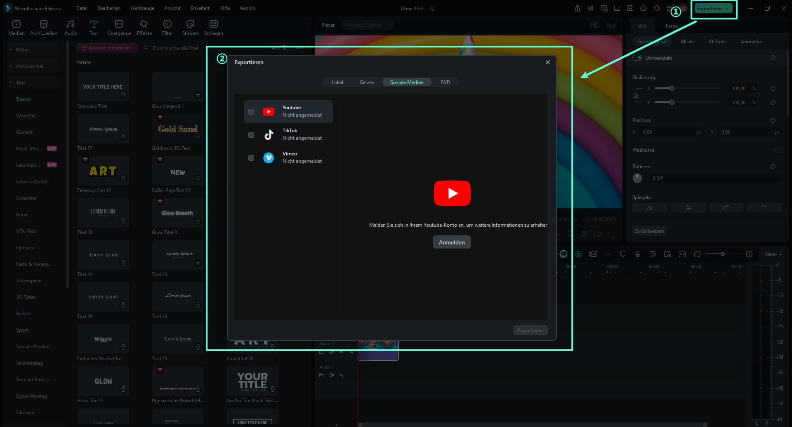Toggle the scale aspect lock icon
792x427 pixels.
(636, 96)
